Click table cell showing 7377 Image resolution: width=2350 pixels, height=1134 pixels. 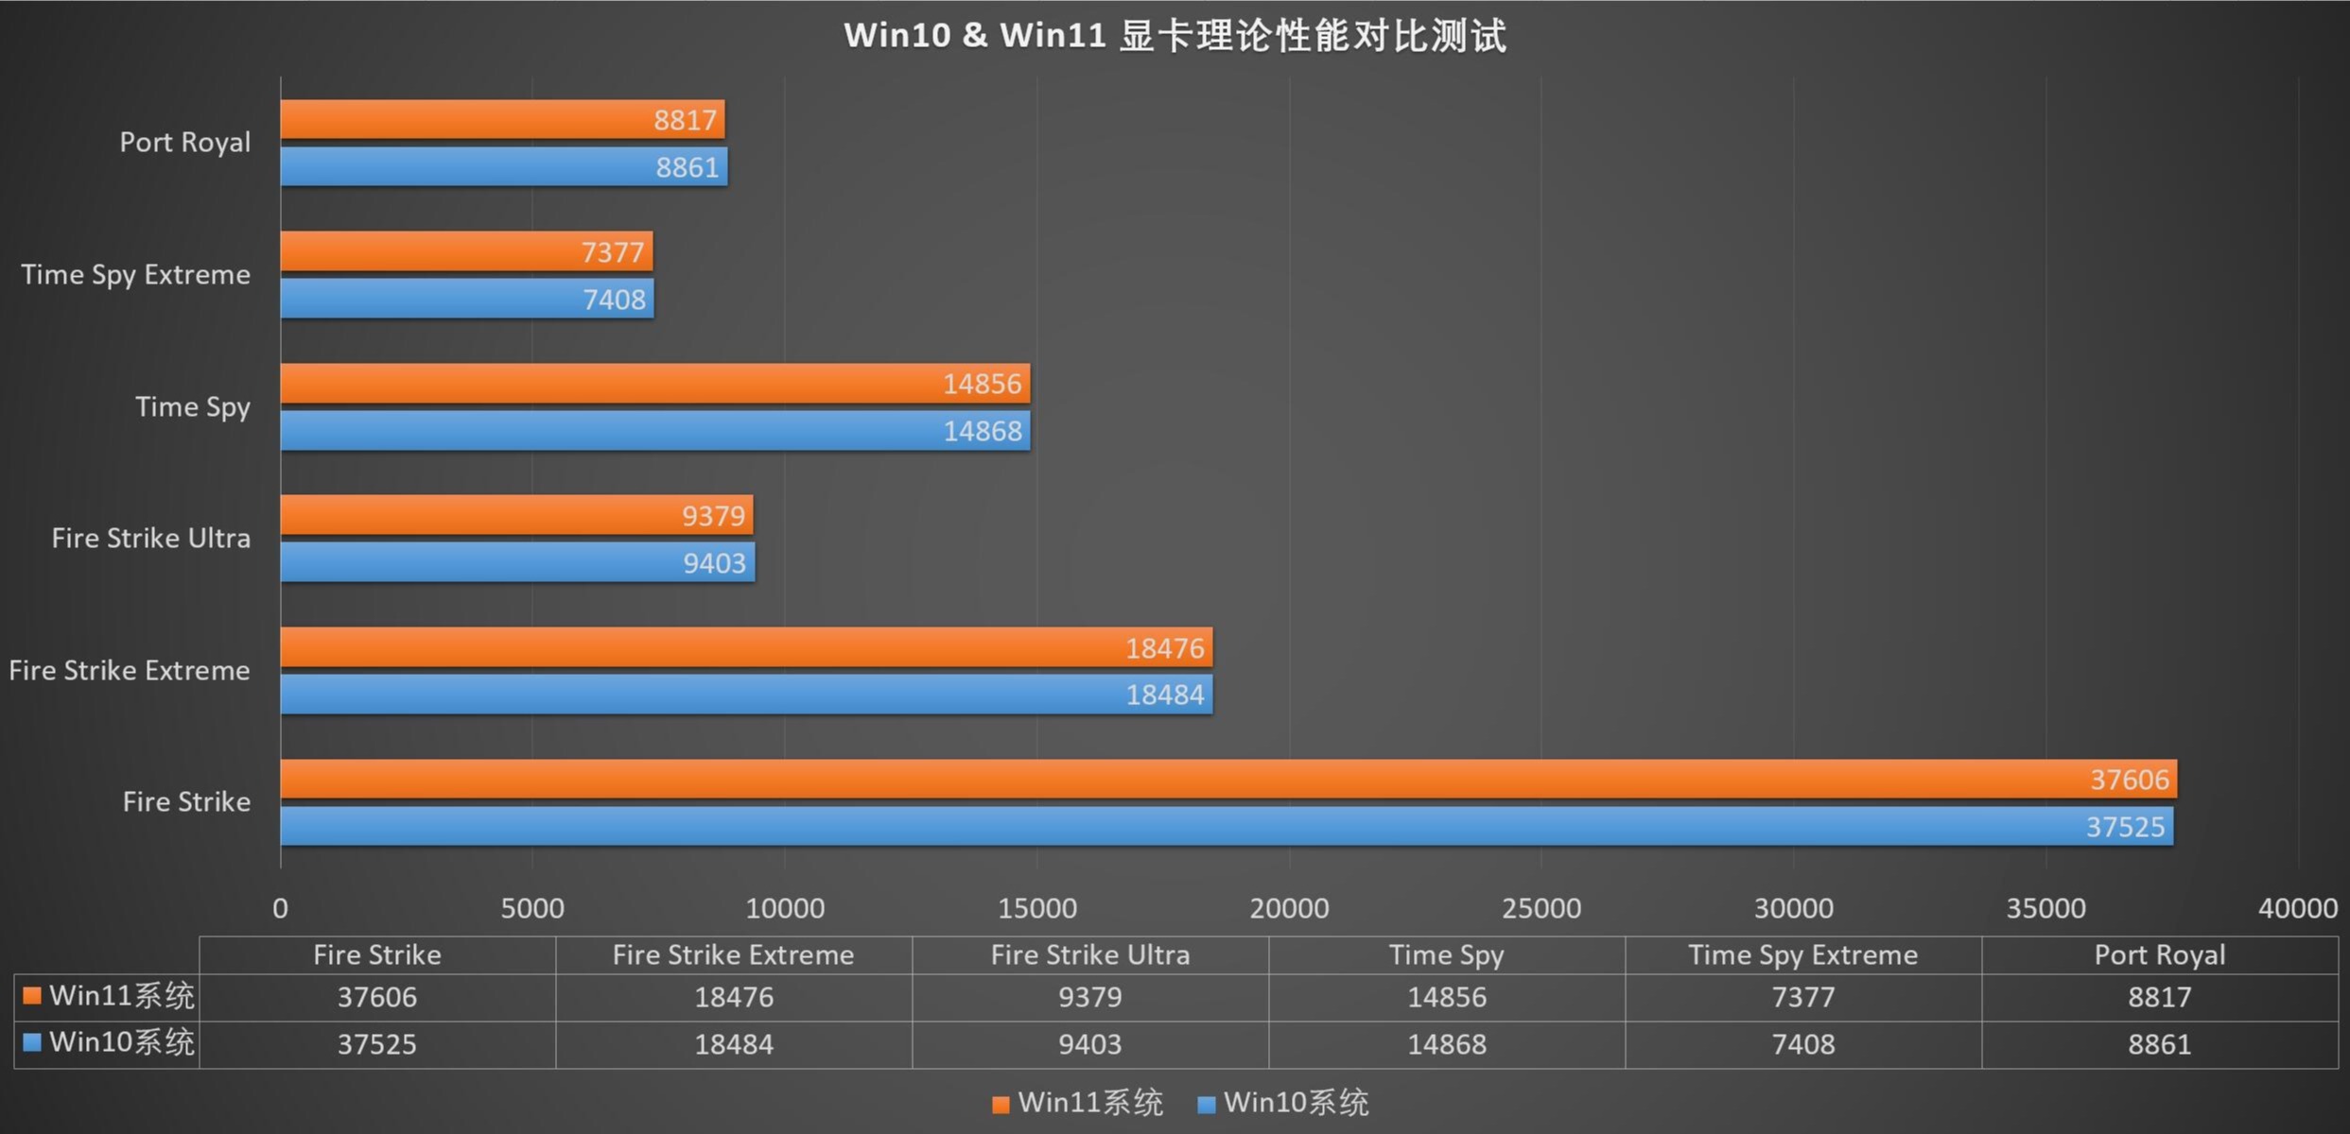click(x=1802, y=997)
